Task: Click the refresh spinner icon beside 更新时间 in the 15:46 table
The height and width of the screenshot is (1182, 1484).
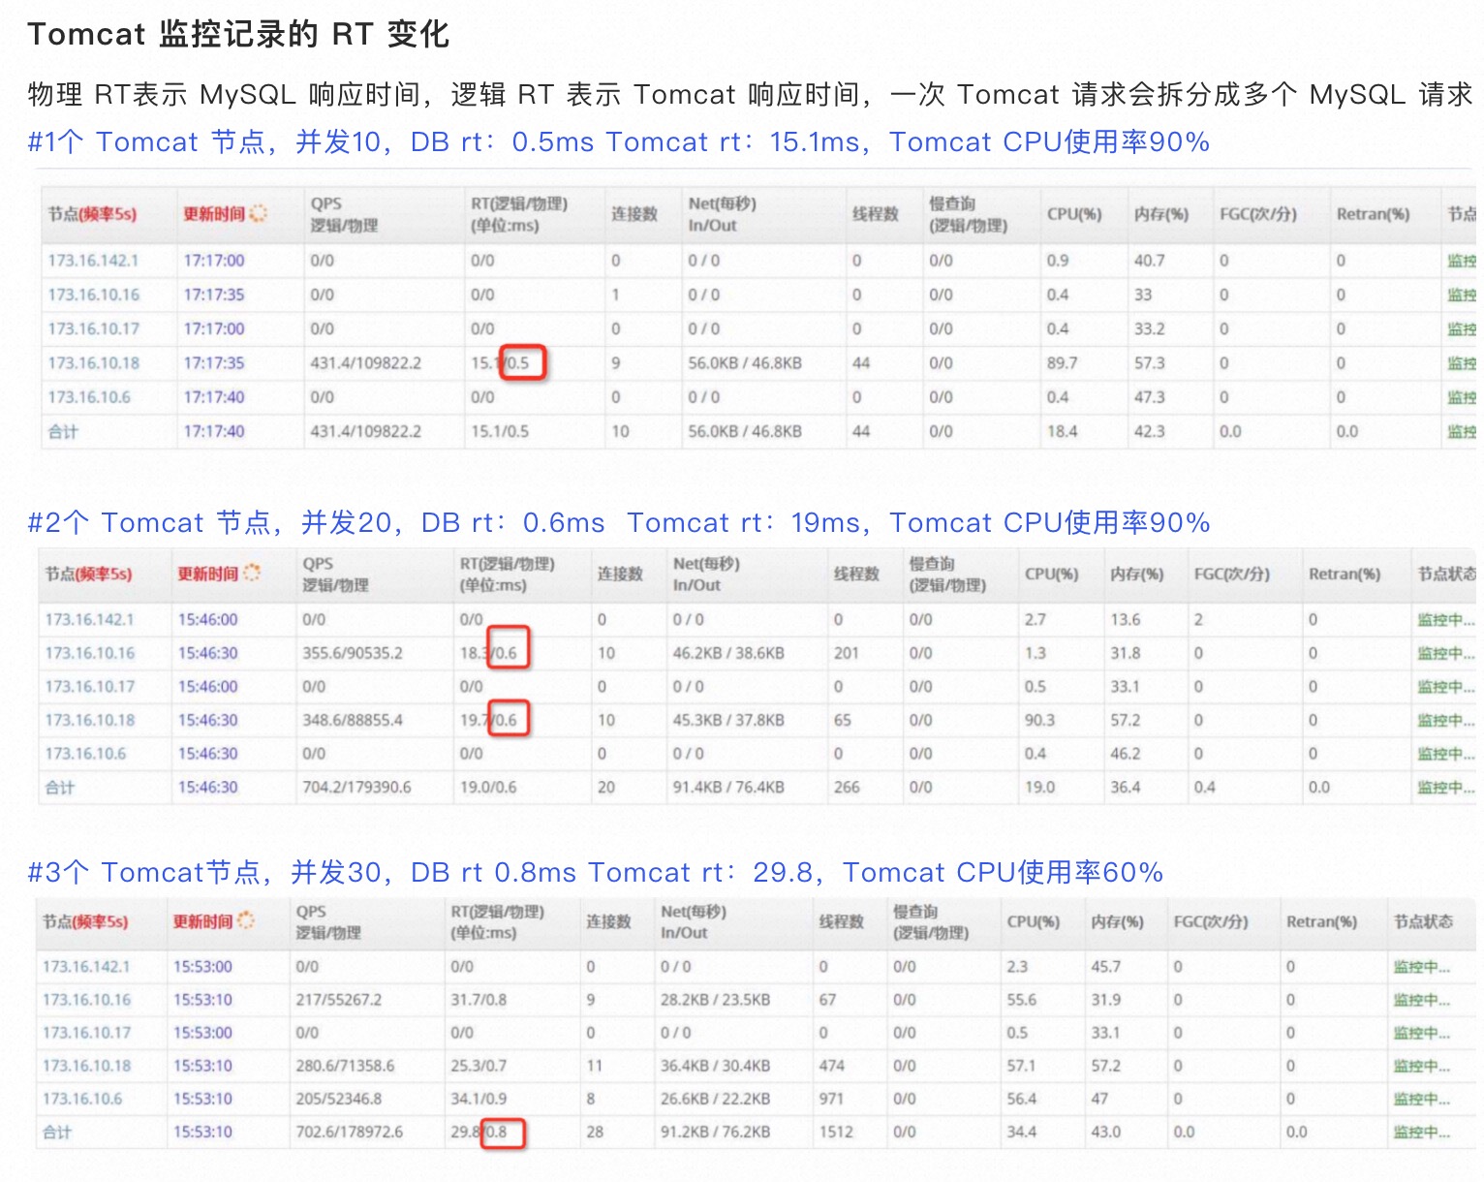Action: 252,573
